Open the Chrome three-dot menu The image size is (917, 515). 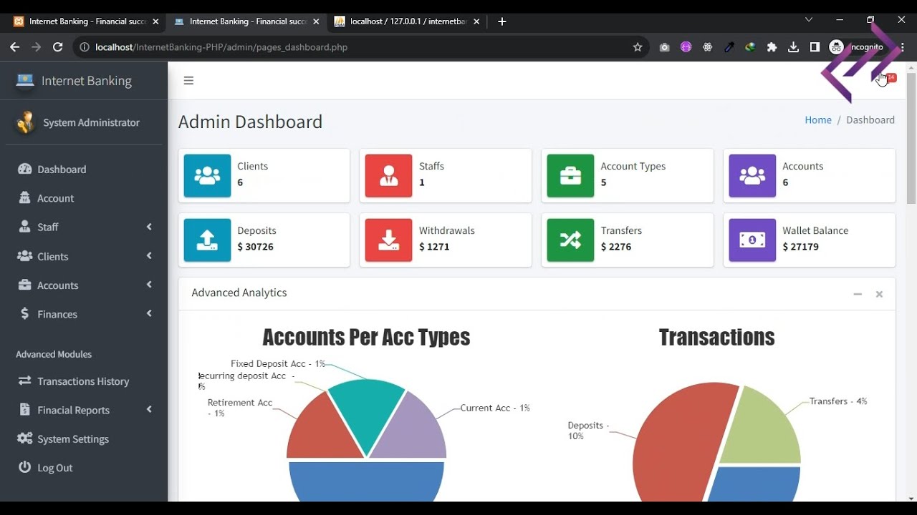(x=903, y=47)
